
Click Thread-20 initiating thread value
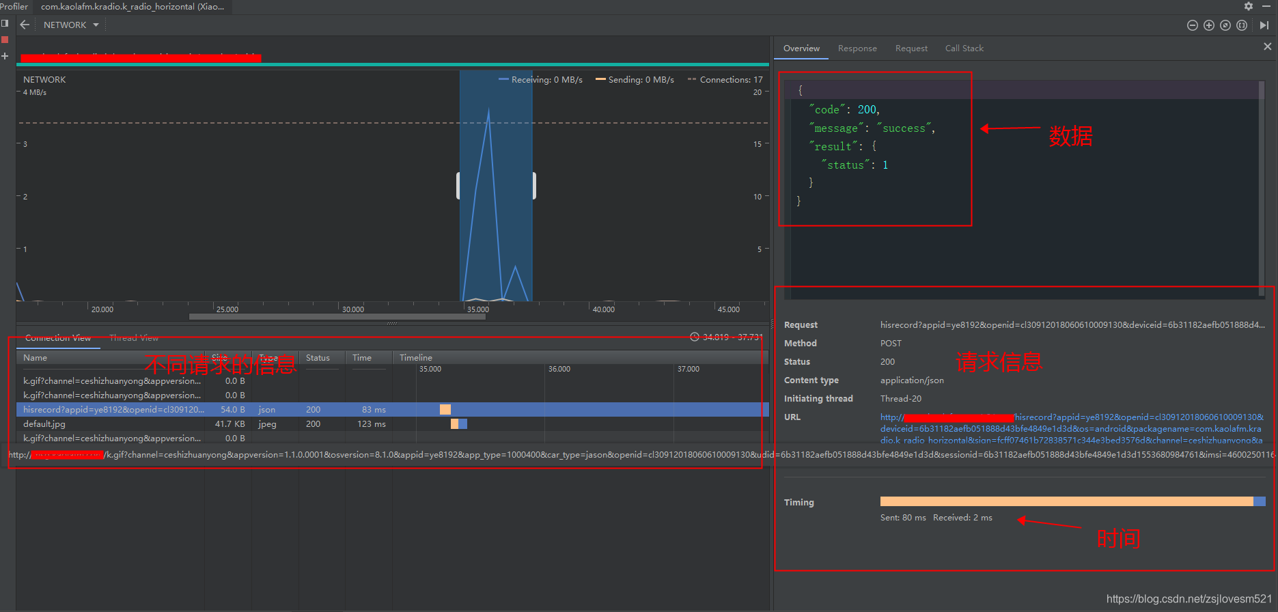pos(900,399)
